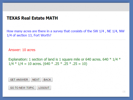Click the gray header bar at top
The width and height of the screenshot is (133, 100).
pos(66,7)
